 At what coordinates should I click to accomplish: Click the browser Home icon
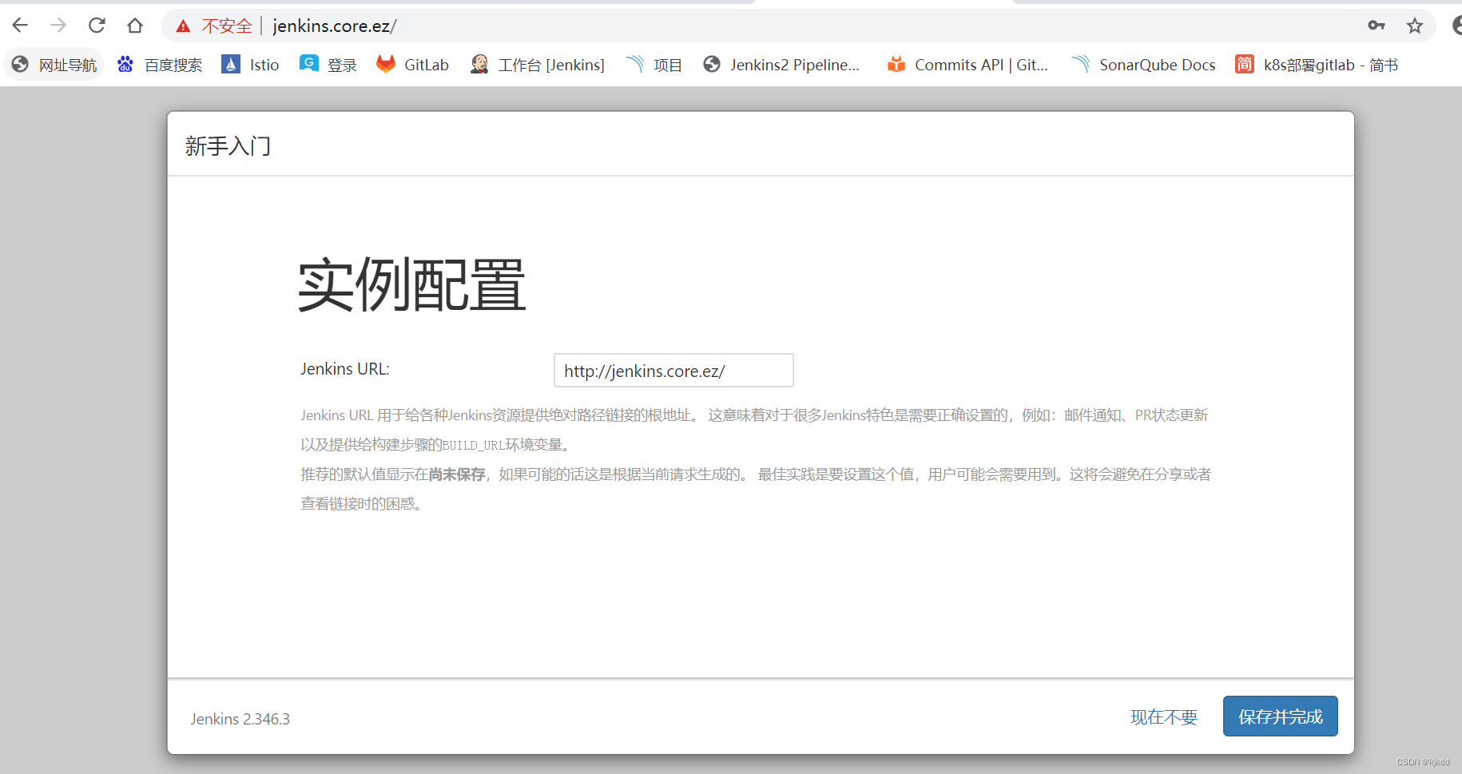[x=134, y=25]
